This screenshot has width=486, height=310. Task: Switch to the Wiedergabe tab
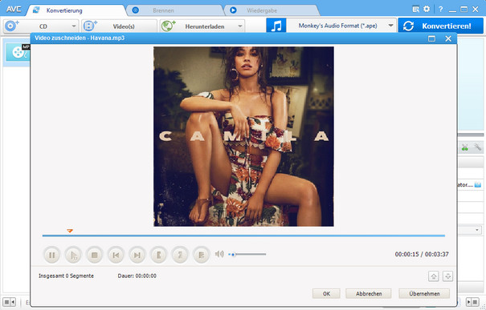[x=272, y=10]
